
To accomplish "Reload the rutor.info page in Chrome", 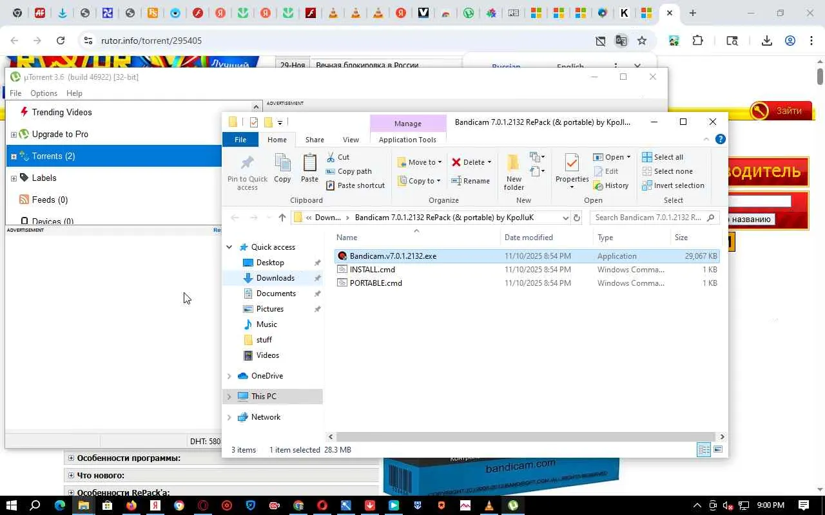I will (61, 41).
